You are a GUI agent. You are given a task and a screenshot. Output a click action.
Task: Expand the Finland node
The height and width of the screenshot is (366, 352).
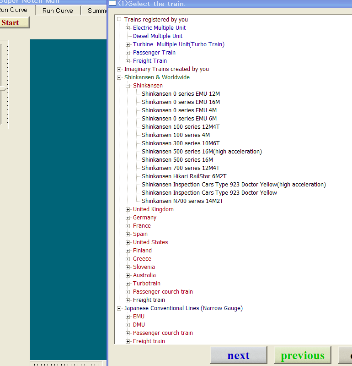click(x=128, y=251)
